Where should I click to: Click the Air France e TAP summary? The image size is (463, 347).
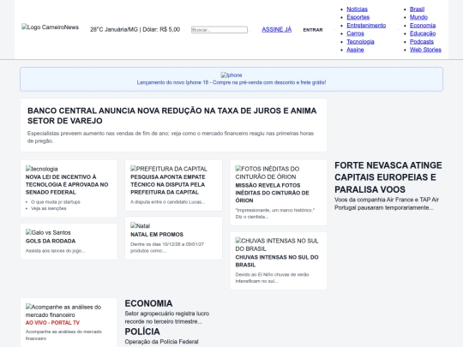point(387,204)
